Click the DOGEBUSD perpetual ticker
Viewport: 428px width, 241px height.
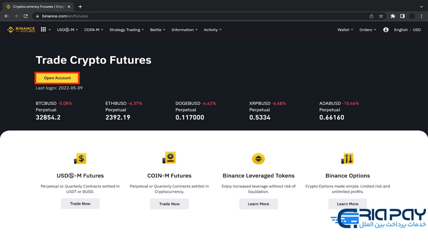click(x=196, y=110)
